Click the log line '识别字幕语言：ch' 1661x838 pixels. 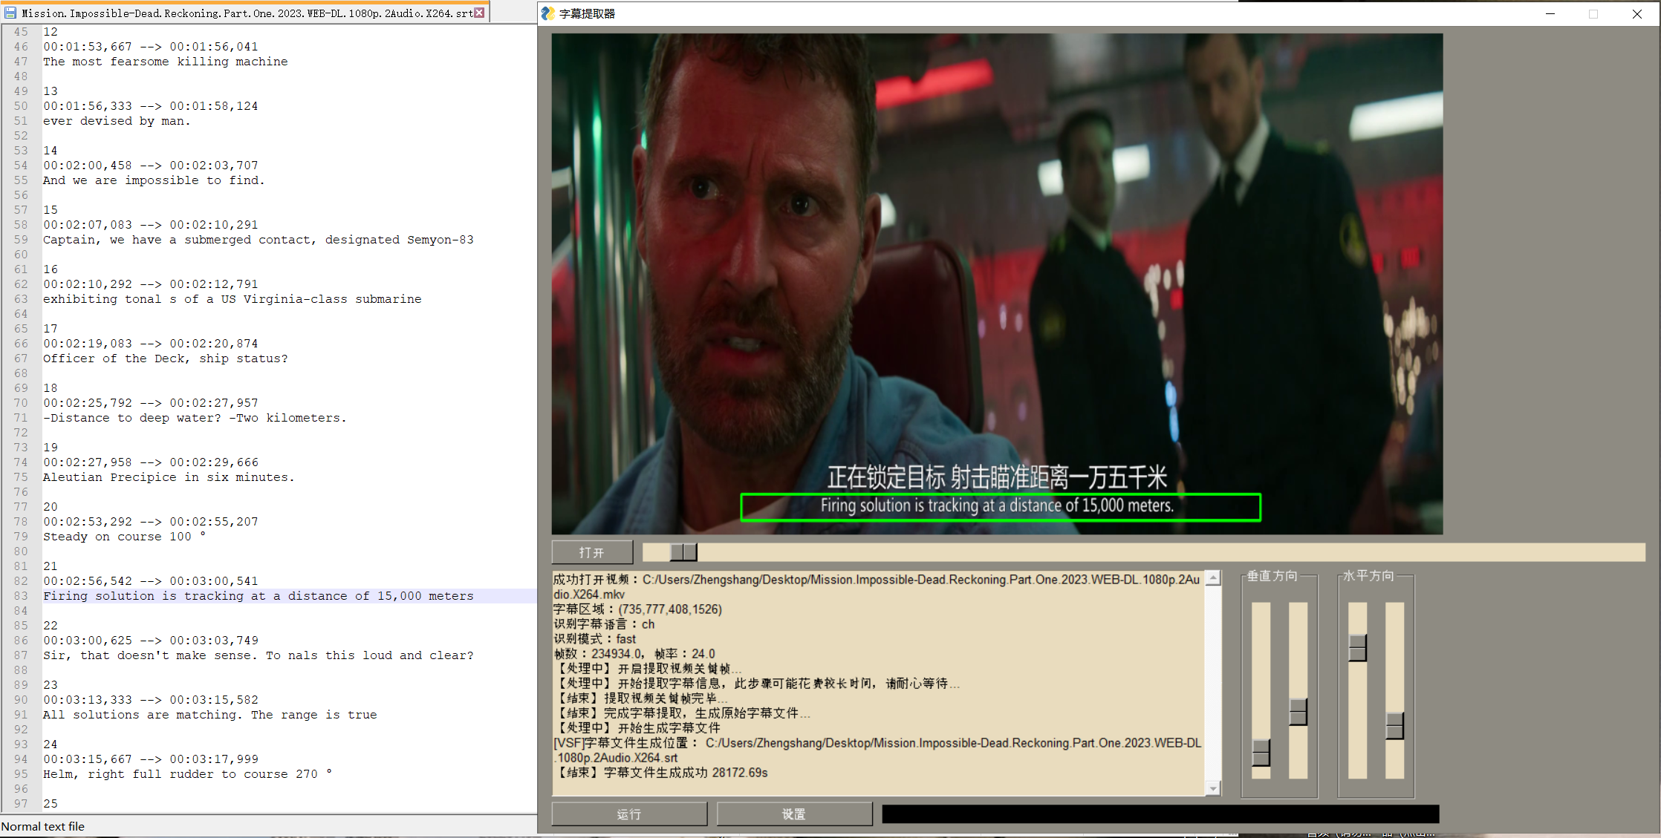pyautogui.click(x=604, y=624)
